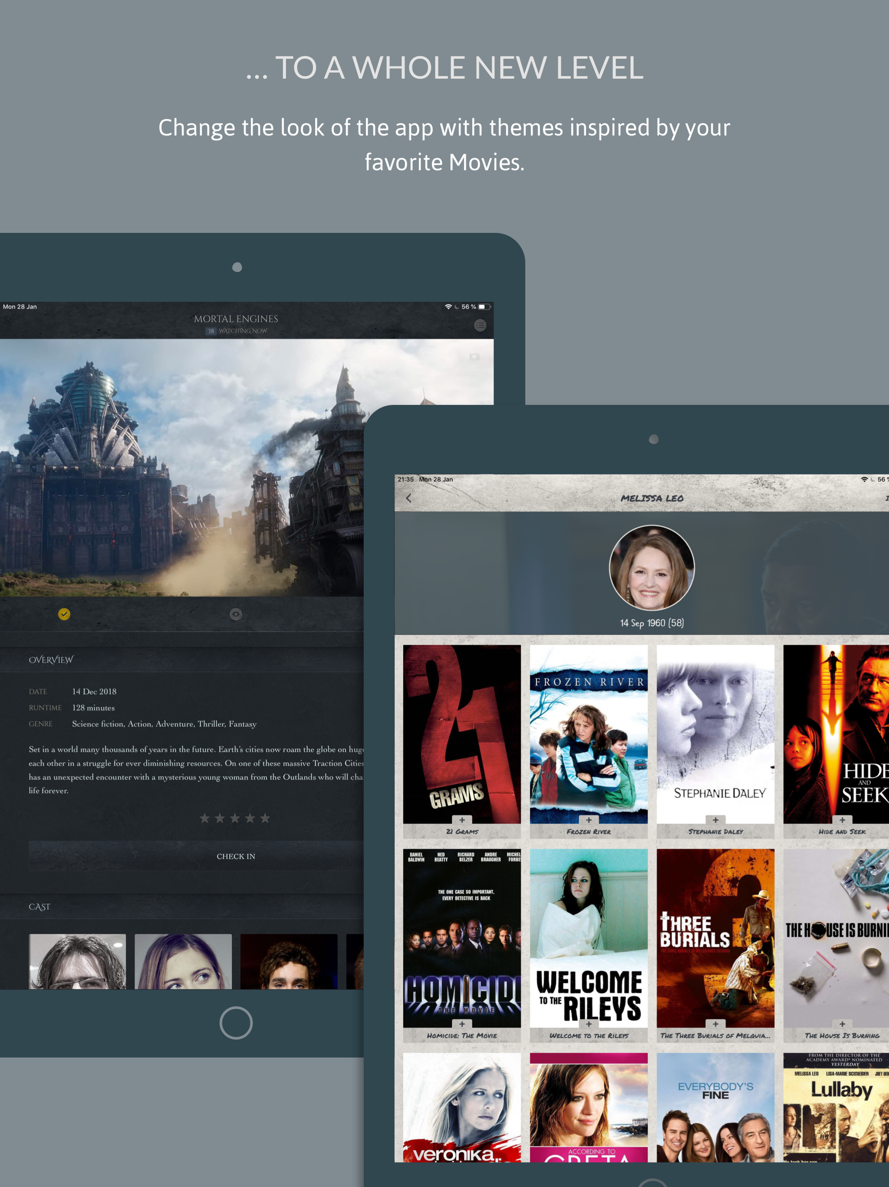Viewport: 889px width, 1187px height.
Task: Add 21 Grams using its plus icon
Action: pyautogui.click(x=462, y=820)
